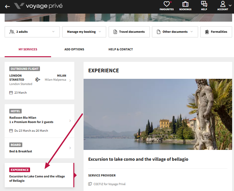Open Favourites heart icon
Screen dimensions: 234x191
point(167,4)
